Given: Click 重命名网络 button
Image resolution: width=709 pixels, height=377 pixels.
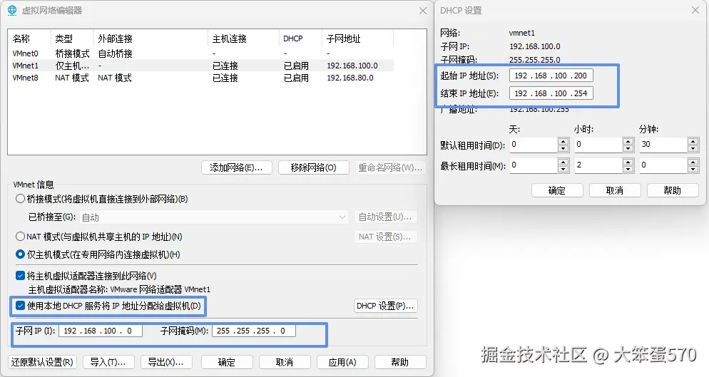Looking at the screenshot, I should point(390,167).
